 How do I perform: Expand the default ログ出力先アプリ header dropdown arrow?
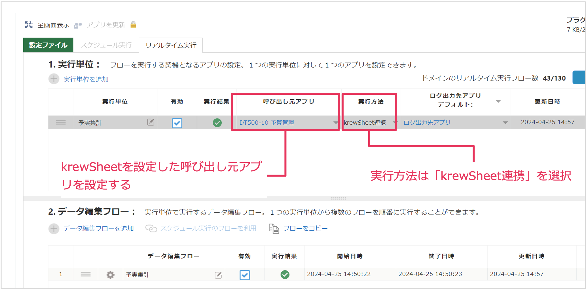point(498,101)
